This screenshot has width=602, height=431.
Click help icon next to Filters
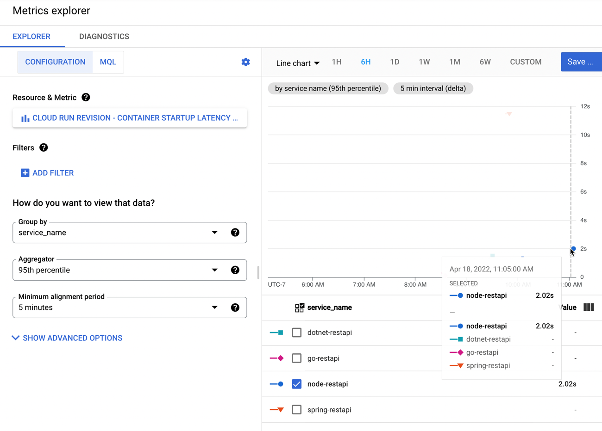tap(44, 148)
